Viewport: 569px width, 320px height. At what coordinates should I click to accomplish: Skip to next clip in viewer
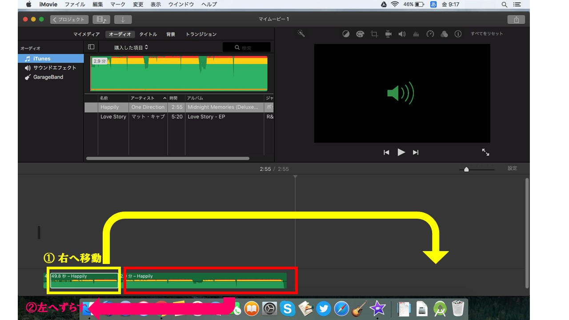coord(416,152)
